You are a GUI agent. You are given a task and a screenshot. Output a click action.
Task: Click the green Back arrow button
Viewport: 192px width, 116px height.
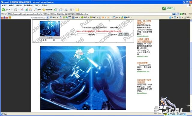pyautogui.click(x=3, y=10)
